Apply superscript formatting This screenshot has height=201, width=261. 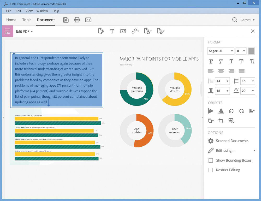(x=242, y=61)
